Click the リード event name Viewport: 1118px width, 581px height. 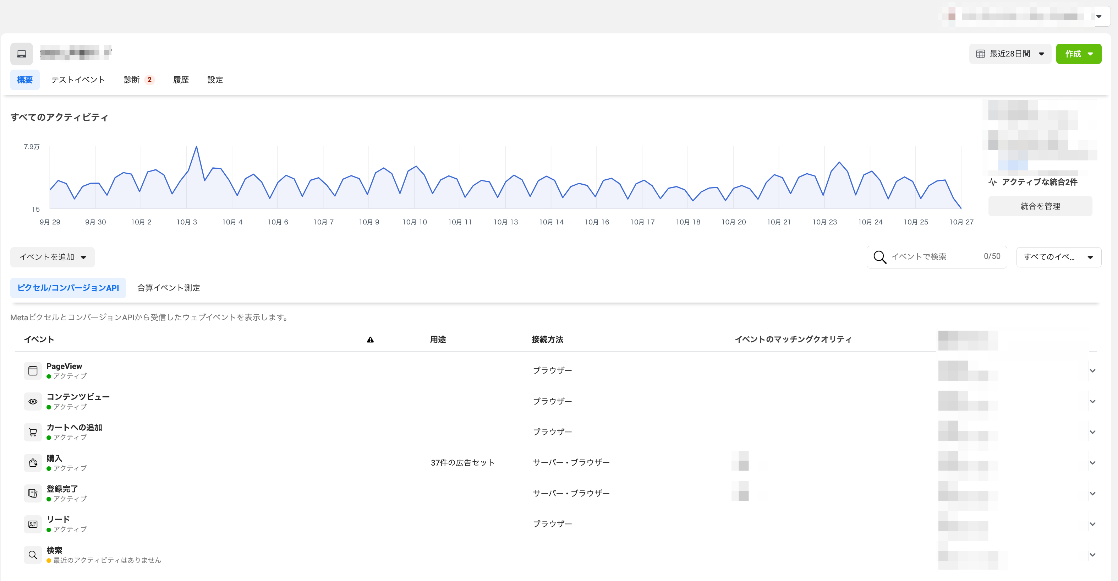[x=58, y=519]
